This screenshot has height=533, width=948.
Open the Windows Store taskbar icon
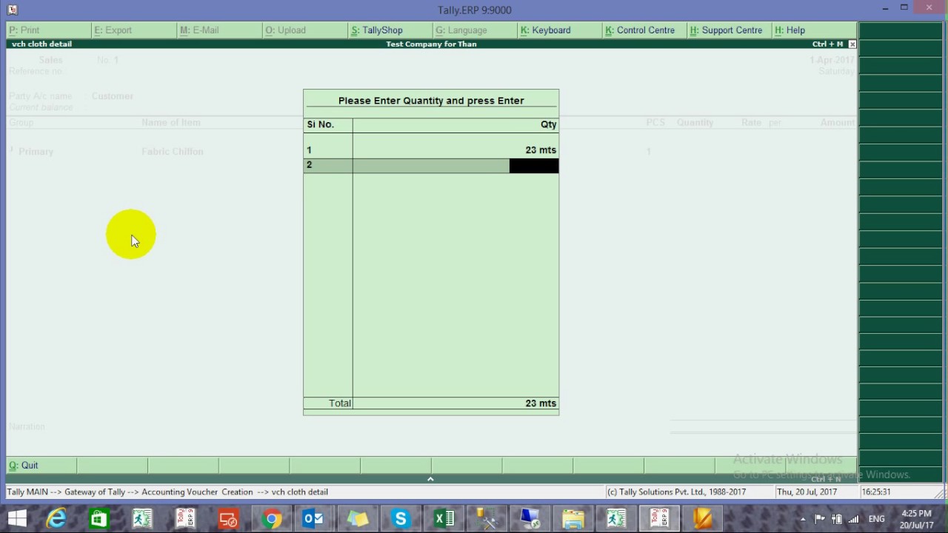coord(99,519)
